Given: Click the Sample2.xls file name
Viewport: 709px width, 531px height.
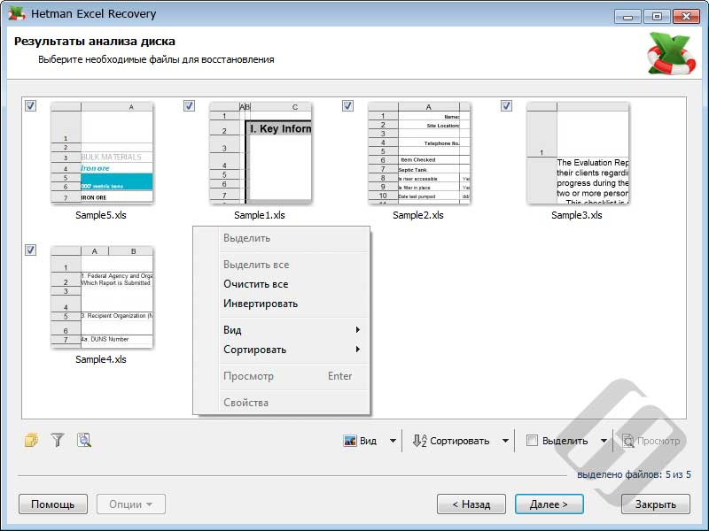Looking at the screenshot, I should click(x=418, y=215).
